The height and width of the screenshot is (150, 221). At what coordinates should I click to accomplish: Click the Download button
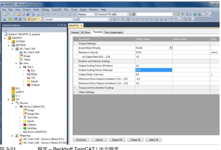click(x=81, y=140)
